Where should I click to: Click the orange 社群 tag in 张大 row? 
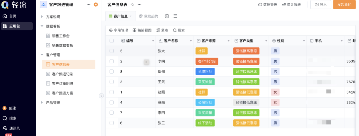click(201, 51)
